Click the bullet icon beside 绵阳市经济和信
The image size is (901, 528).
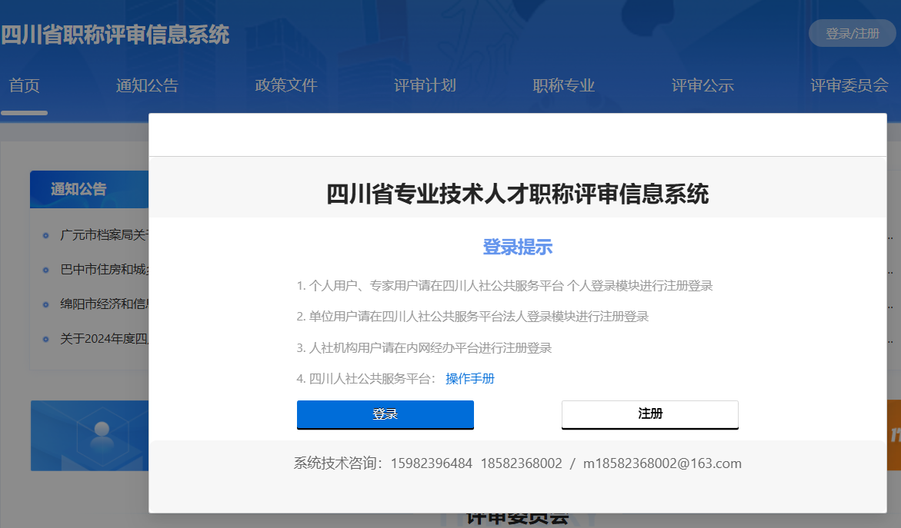(x=46, y=305)
